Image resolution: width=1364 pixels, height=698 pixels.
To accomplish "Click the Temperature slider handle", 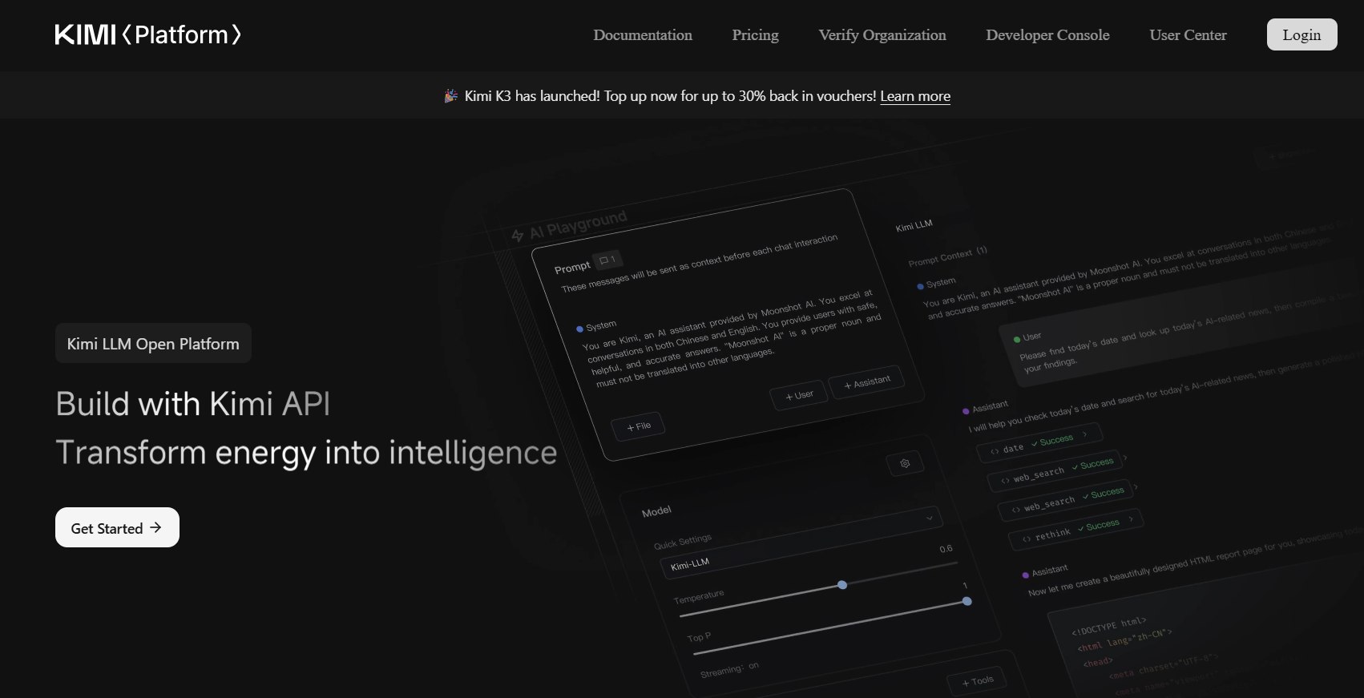I will [842, 585].
